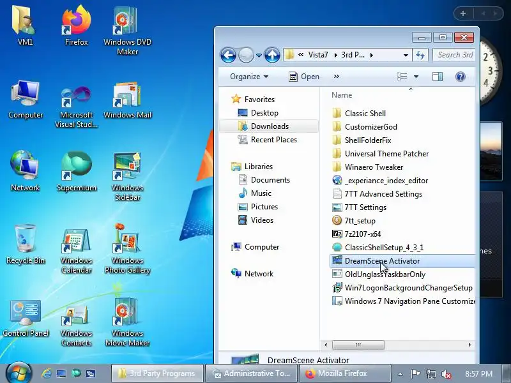Viewport: 511px width, 383px height.
Task: Open the recent locations dropdown arrow
Action: click(259, 56)
